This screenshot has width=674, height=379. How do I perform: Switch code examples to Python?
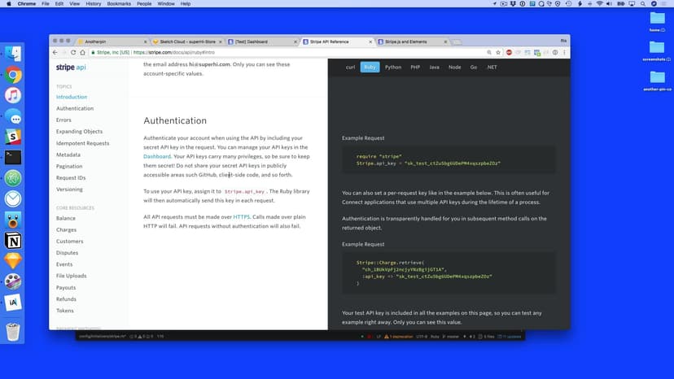[x=393, y=68]
